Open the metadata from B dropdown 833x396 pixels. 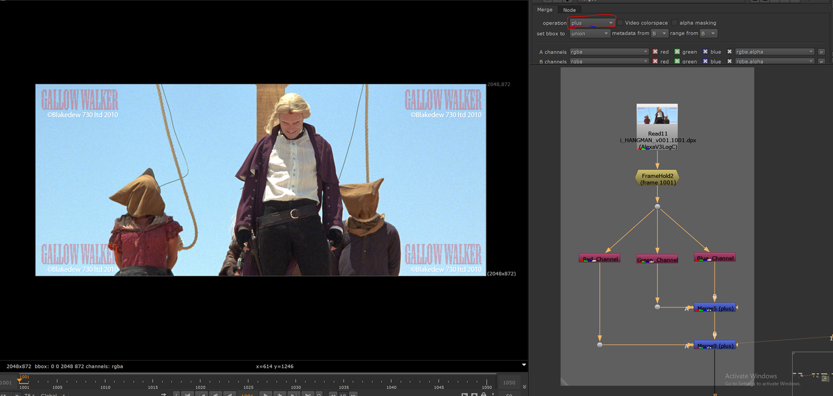pyautogui.click(x=659, y=33)
